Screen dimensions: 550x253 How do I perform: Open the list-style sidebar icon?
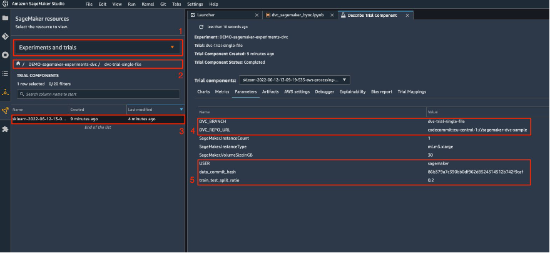point(5,73)
